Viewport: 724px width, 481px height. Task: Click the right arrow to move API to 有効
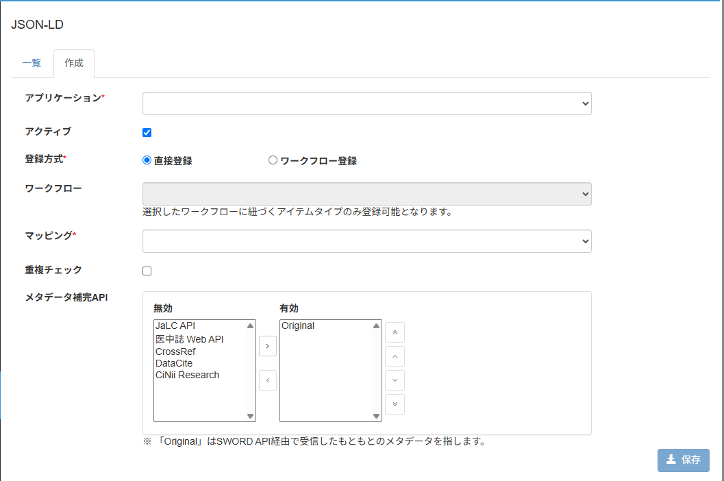click(267, 346)
